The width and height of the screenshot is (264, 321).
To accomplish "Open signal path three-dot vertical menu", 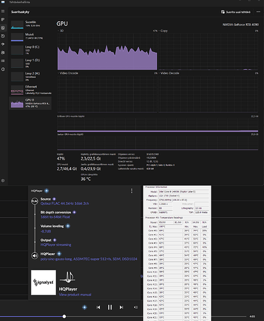I will [x=131, y=191].
